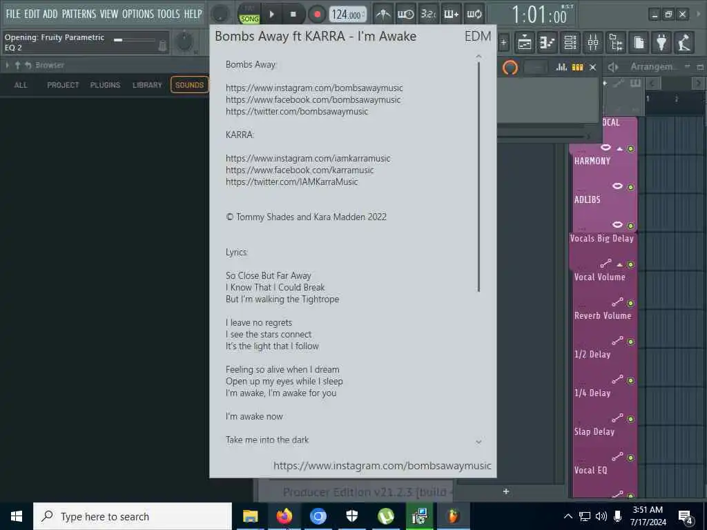The height and width of the screenshot is (530, 707).
Task: Switch to the PLUGINS browser tab
Action: (x=105, y=85)
